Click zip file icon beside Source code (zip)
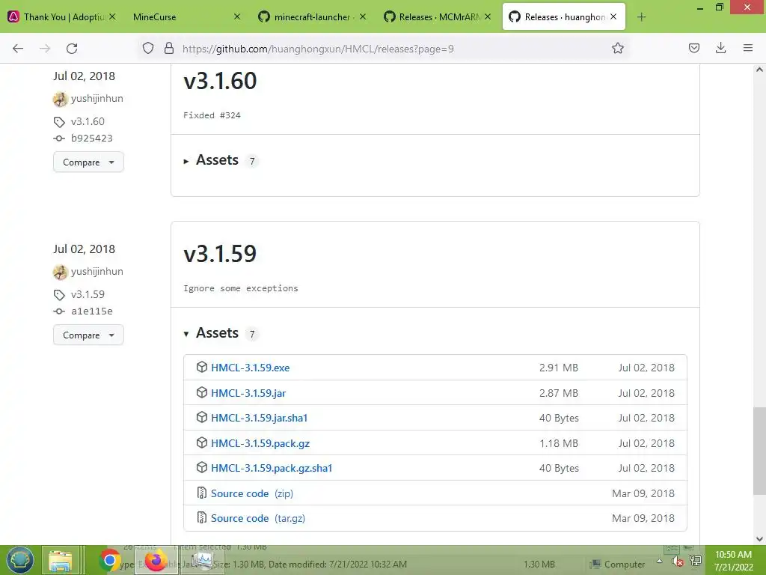 (202, 493)
